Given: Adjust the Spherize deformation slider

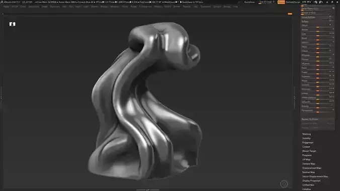Looking at the screenshot, I should [x=318, y=102].
